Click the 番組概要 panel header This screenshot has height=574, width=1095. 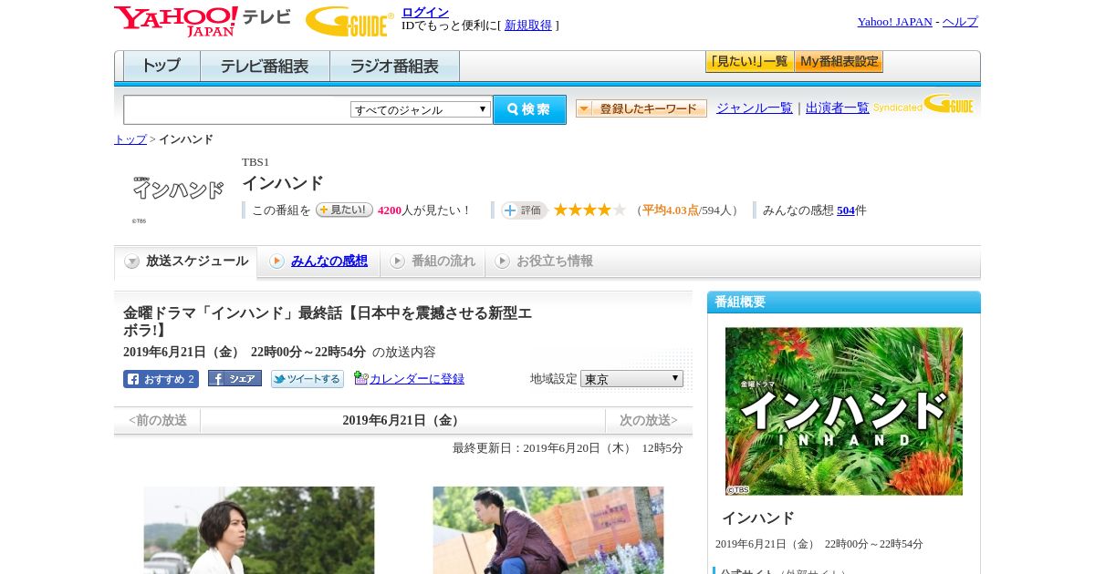[x=844, y=302]
